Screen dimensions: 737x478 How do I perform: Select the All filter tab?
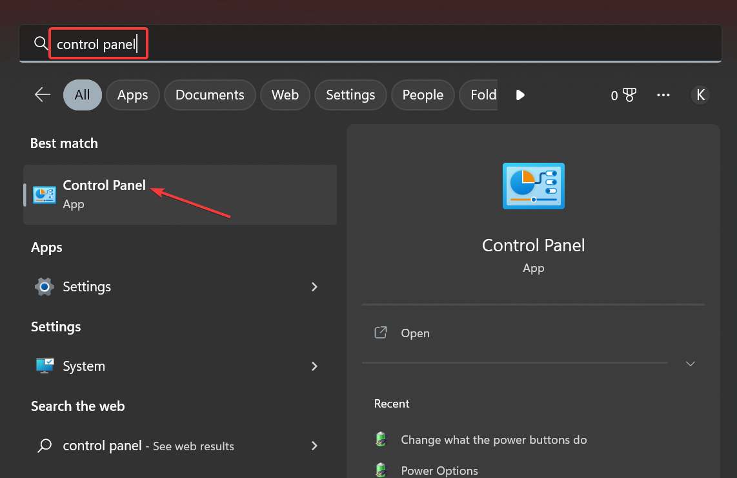tap(82, 94)
